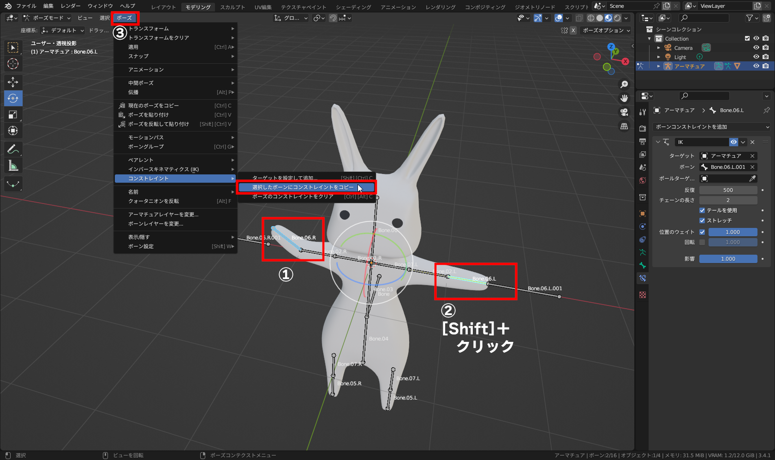
Task: Select the Measure tool
Action: click(x=13, y=165)
